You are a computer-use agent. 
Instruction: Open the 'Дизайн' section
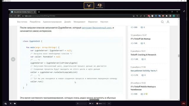68,22
